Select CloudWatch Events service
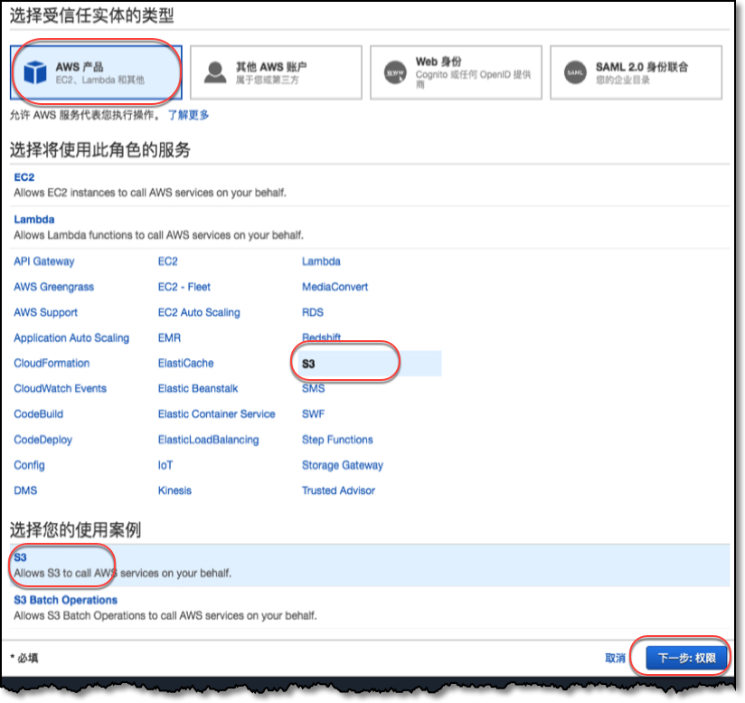Screen dimensions: 745x703 61,389
